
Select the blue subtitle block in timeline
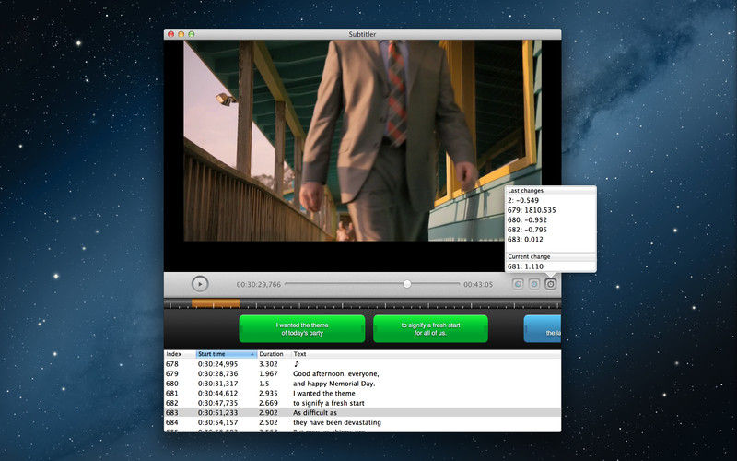543,329
